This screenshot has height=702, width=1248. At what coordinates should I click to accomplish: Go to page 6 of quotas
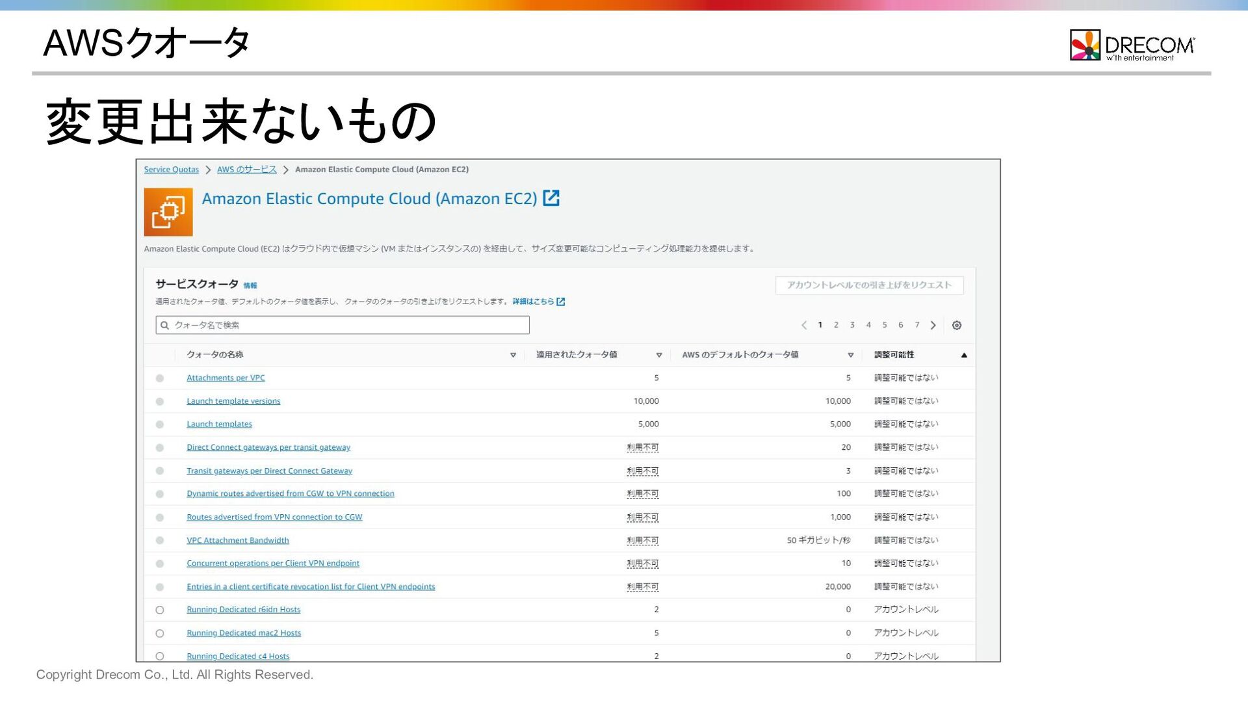tap(901, 325)
